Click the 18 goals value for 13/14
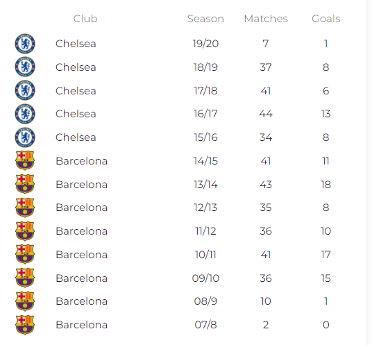 coord(325,185)
